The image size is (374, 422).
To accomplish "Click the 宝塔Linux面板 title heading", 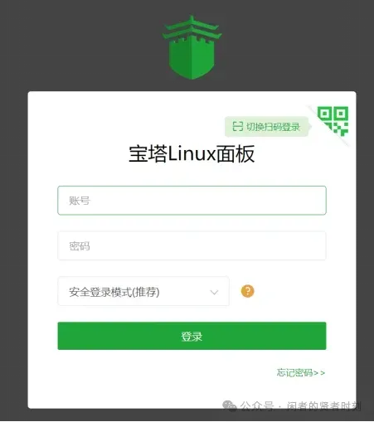I will point(192,153).
